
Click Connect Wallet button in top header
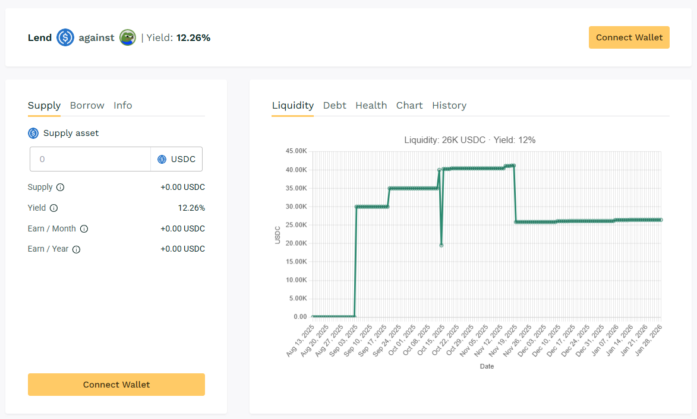[x=629, y=37]
